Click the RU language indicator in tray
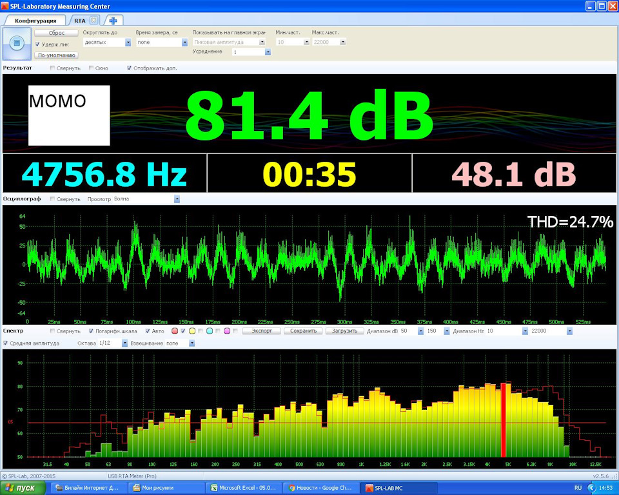The width and height of the screenshot is (619, 495). click(x=578, y=489)
